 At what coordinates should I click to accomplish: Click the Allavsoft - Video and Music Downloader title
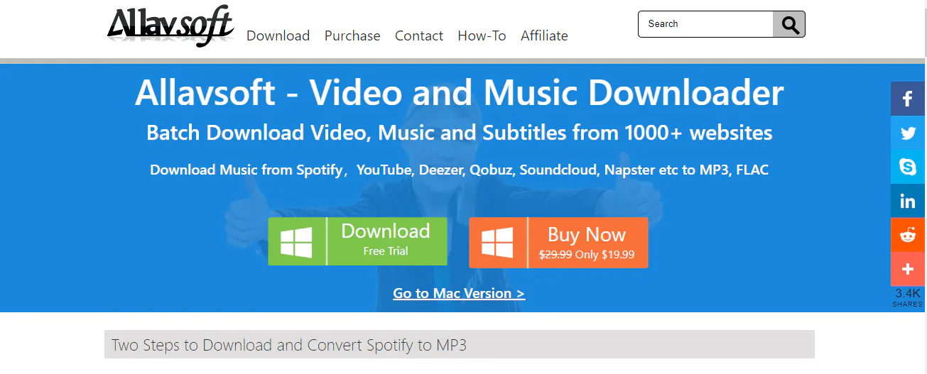click(x=459, y=93)
